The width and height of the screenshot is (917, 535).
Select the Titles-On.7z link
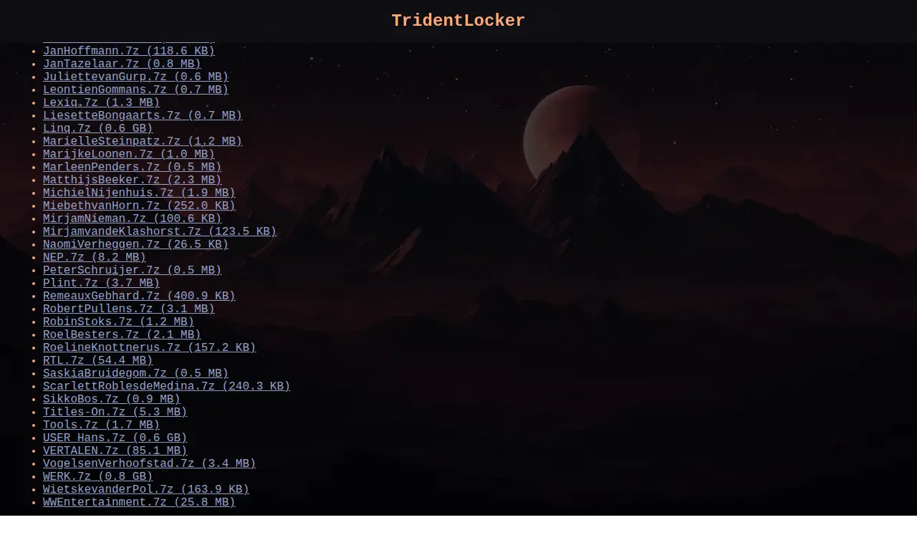pyautogui.click(x=115, y=413)
